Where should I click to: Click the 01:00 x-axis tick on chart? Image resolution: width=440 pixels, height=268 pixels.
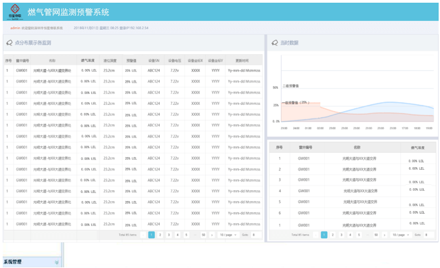click(308, 128)
